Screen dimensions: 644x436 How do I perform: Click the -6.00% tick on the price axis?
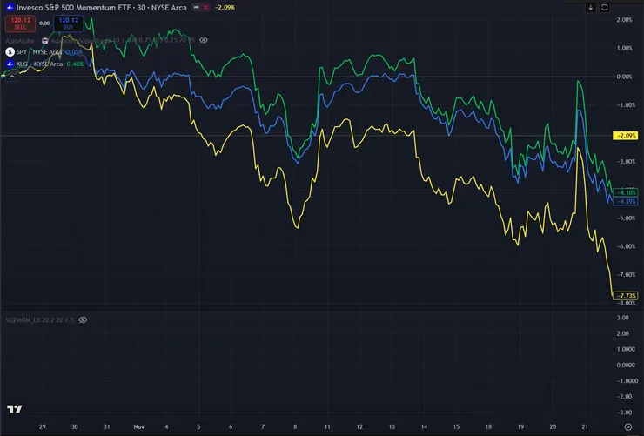pyautogui.click(x=626, y=246)
